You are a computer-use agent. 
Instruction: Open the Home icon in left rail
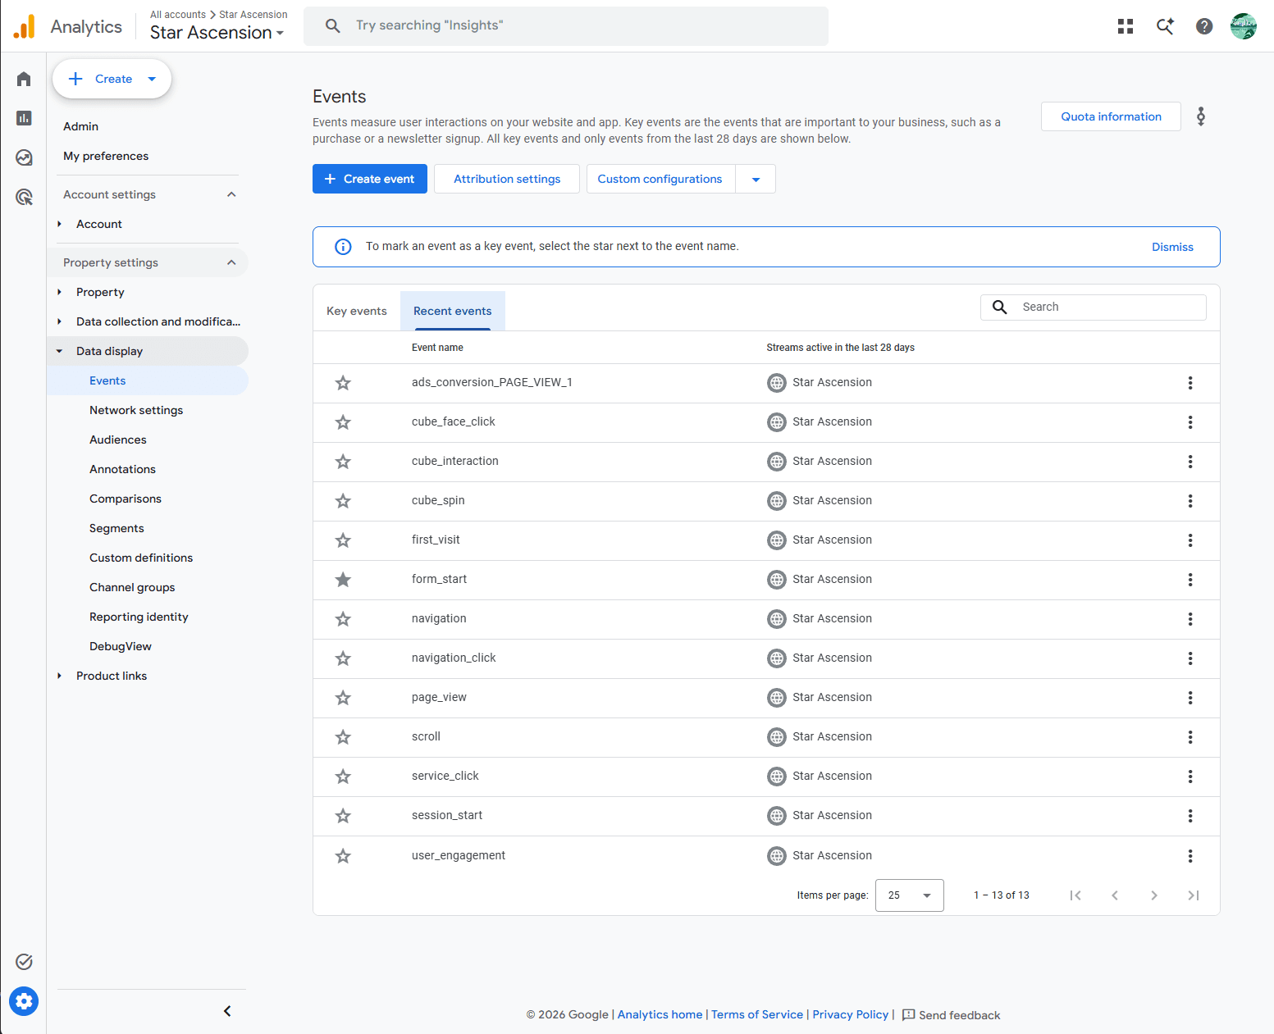point(24,79)
